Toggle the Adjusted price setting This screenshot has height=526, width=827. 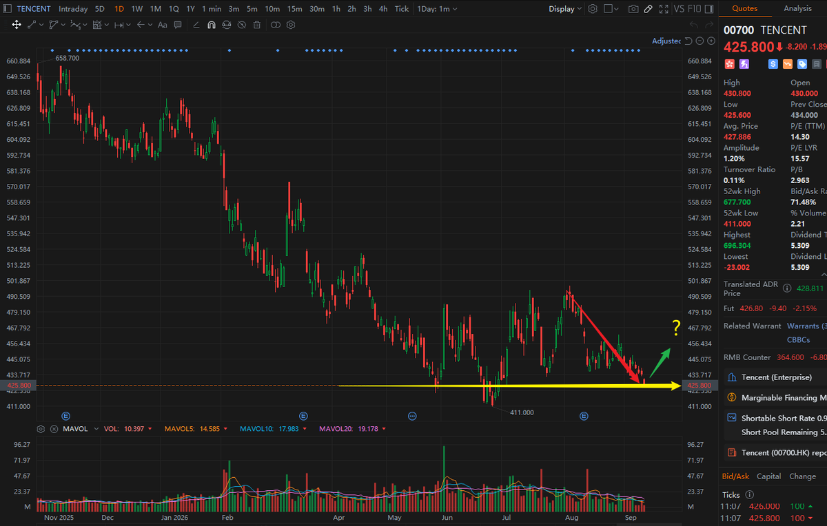click(x=666, y=41)
